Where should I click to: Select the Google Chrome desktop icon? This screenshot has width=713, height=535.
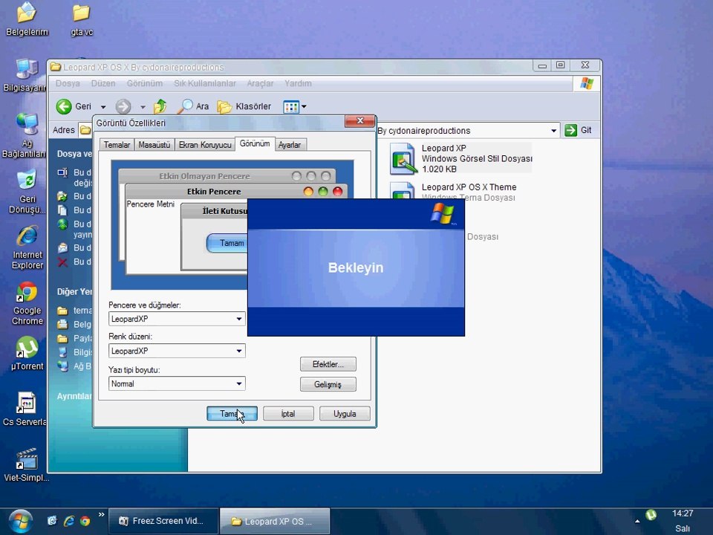pos(27,303)
